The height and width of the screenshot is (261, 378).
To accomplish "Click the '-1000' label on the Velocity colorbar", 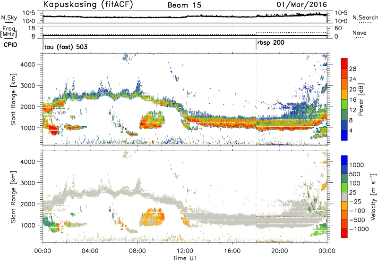I will pos(359,229).
